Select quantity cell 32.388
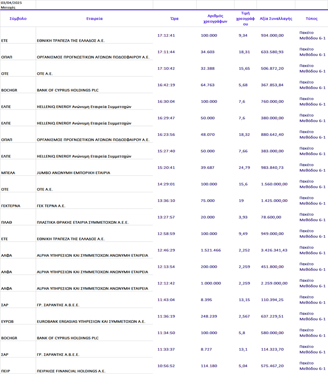The width and height of the screenshot is (328, 374). point(208,69)
